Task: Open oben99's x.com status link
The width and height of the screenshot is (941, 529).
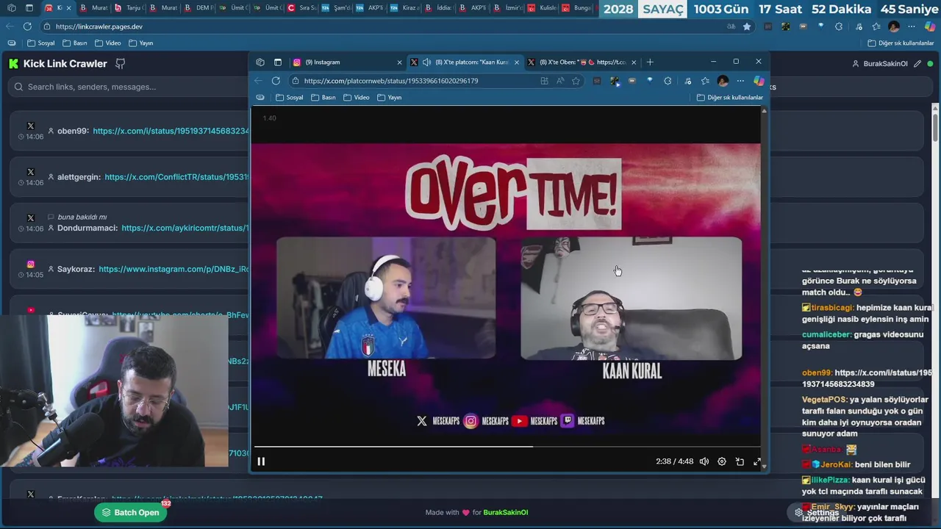Action: point(171,131)
